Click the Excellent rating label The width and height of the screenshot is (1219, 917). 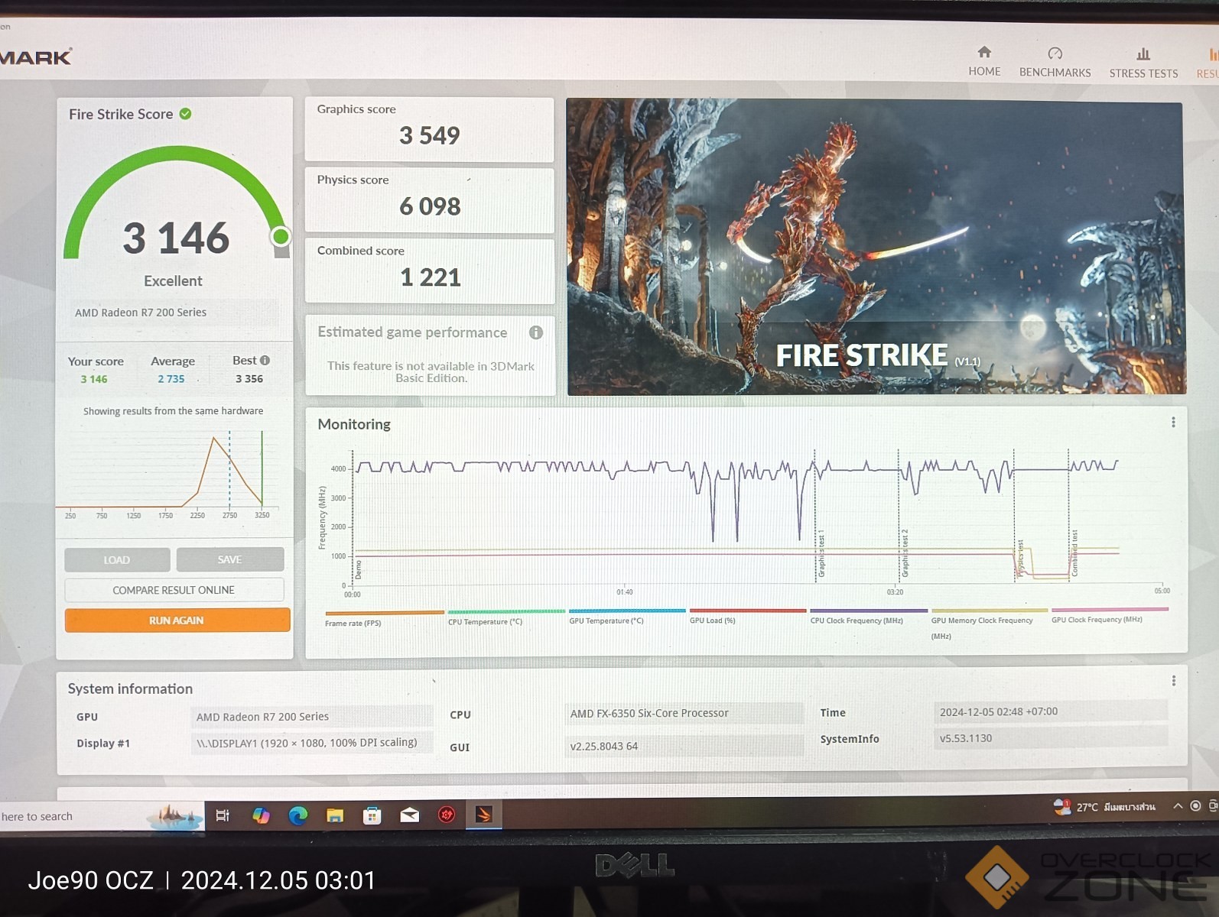pos(174,281)
